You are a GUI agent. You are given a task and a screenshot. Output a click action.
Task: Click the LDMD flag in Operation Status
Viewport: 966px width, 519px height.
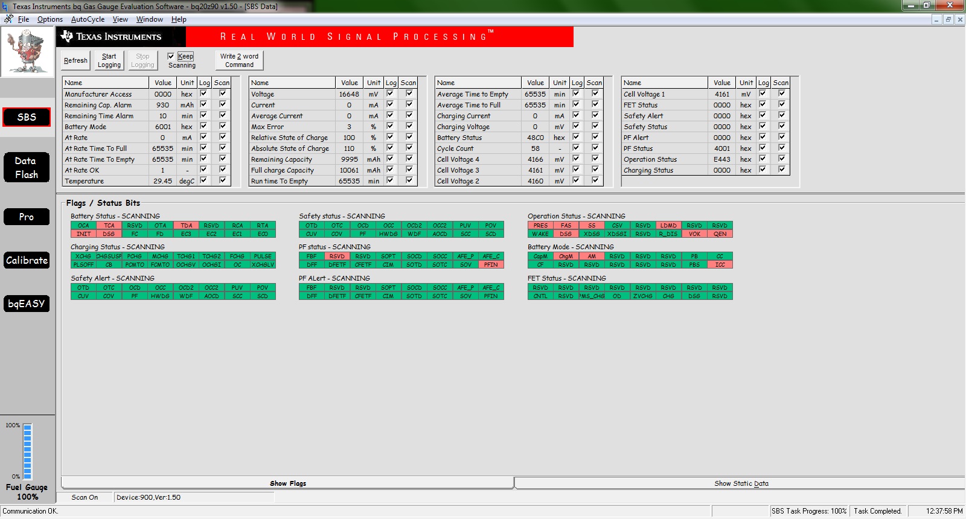[668, 226]
